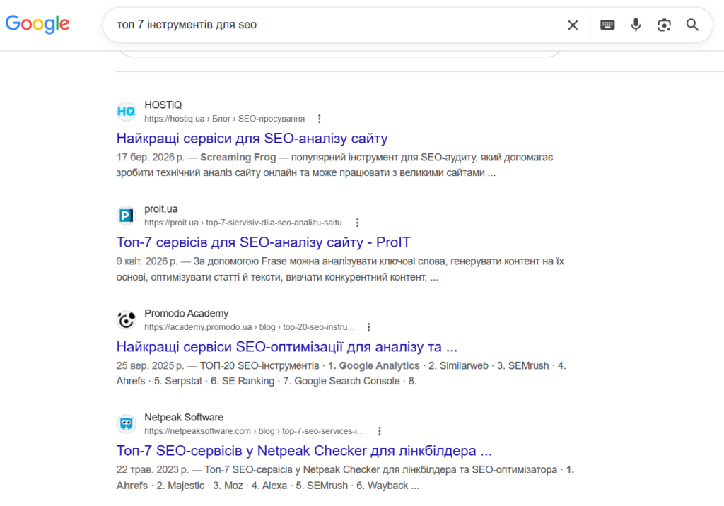The height and width of the screenshot is (506, 724).
Task: Open 'Топ-7 сервісів для SEO-аналізу сайту - ProIT' link
Action: [x=263, y=242]
